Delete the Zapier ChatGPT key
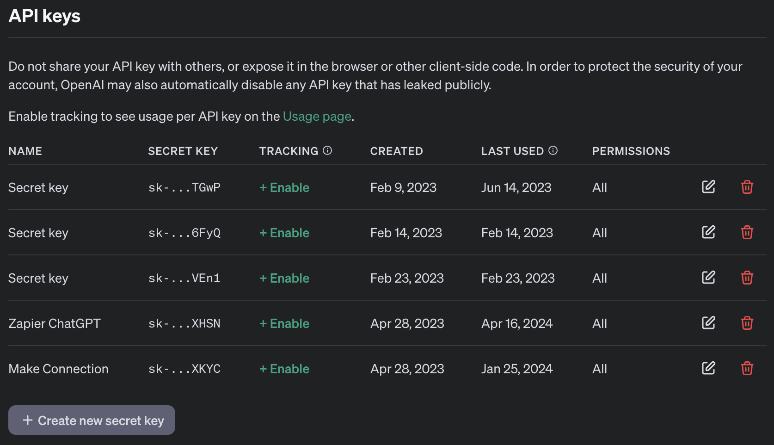 [747, 323]
